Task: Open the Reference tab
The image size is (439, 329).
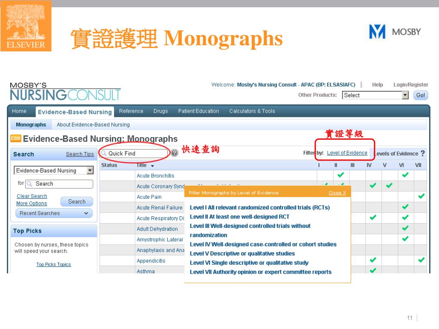Action: pos(131,111)
